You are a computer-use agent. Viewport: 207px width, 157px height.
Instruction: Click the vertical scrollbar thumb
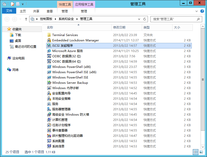[x=203, y=80]
